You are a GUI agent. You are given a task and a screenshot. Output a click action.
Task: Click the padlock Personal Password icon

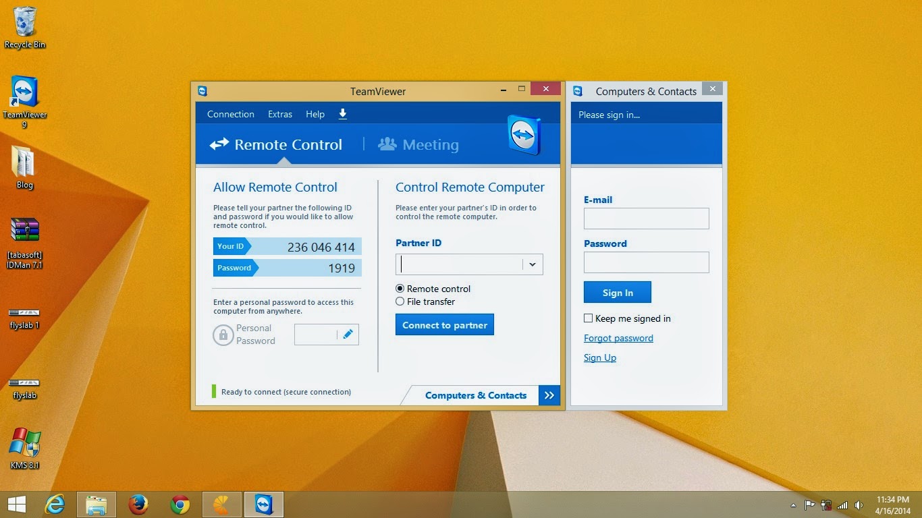[223, 335]
